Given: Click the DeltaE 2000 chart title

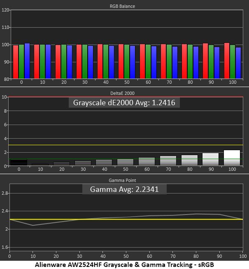Looking at the screenshot, I should (x=122, y=93).
